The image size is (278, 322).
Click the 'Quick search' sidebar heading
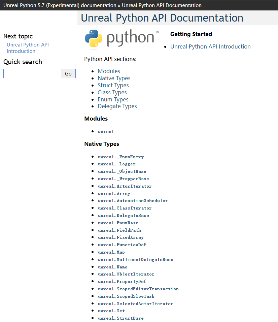pos(23,62)
